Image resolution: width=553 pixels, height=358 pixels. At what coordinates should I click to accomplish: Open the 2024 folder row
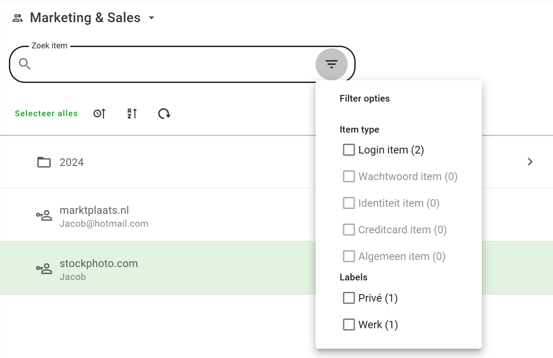178,162
